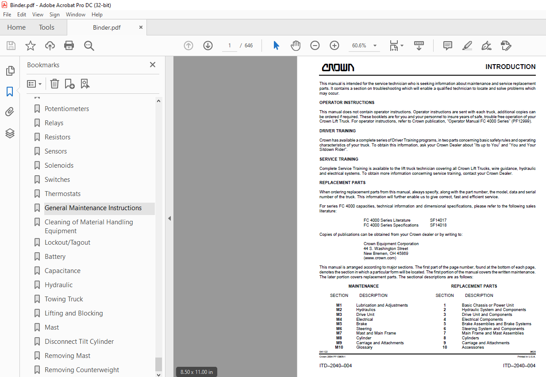The height and width of the screenshot is (377, 546).
Task: Open the Attachments paperclip panel
Action: pyautogui.click(x=10, y=112)
